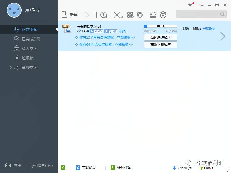Pause the selected download task
This screenshot has width=231, height=173.
[95, 15]
